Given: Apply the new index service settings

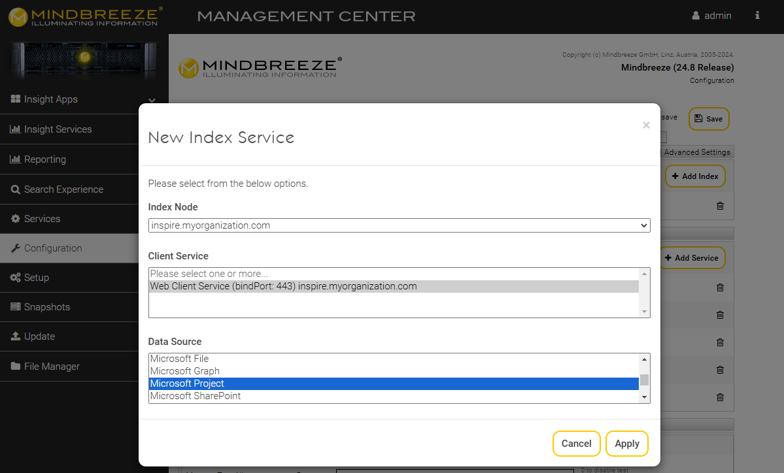Looking at the screenshot, I should (x=627, y=444).
